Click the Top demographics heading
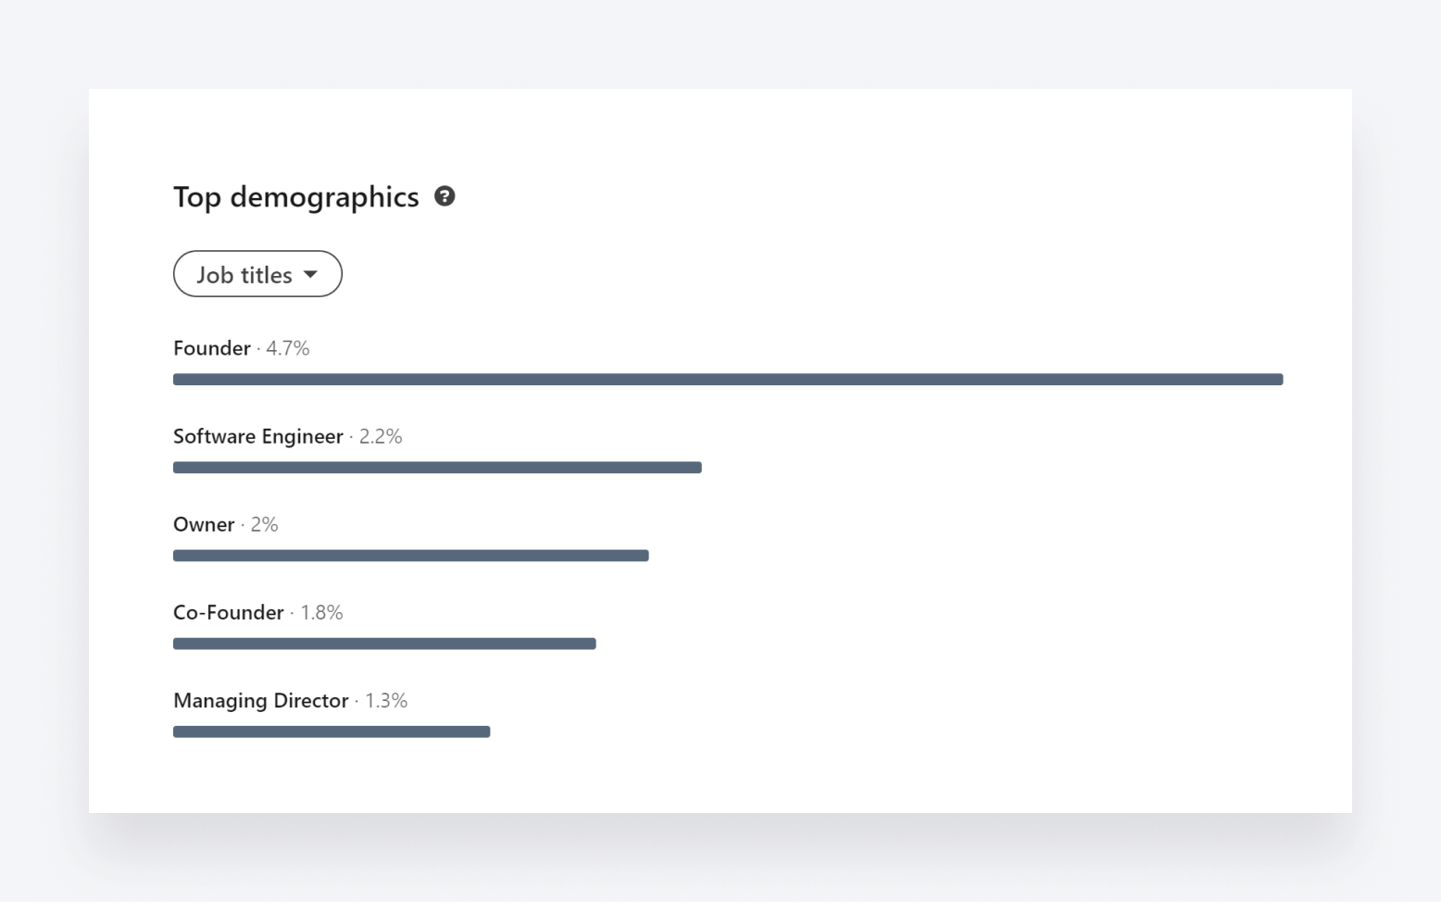 [x=295, y=197]
